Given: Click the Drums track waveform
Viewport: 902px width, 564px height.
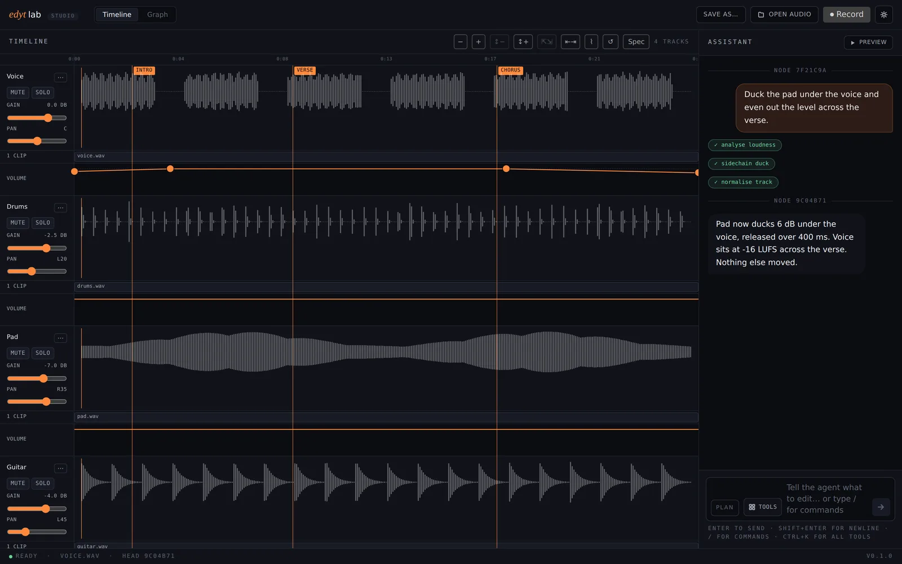Looking at the screenshot, I should [386, 222].
